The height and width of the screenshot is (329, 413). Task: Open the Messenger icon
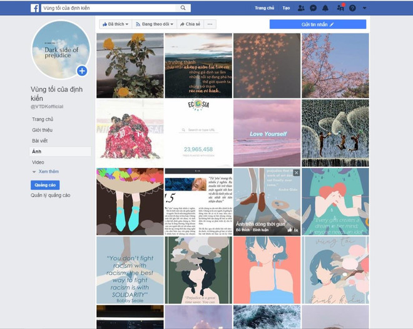pos(314,8)
